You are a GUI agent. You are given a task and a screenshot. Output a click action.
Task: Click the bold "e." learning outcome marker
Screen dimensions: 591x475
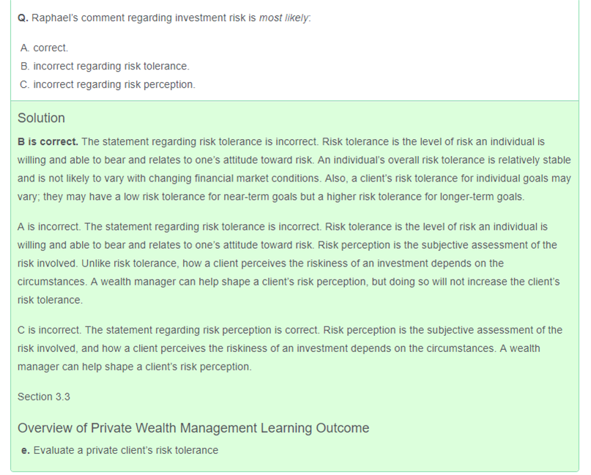tap(26, 450)
